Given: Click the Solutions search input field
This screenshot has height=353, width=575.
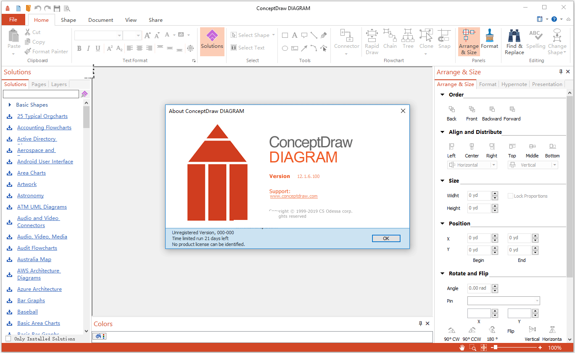Looking at the screenshot, I should [41, 94].
